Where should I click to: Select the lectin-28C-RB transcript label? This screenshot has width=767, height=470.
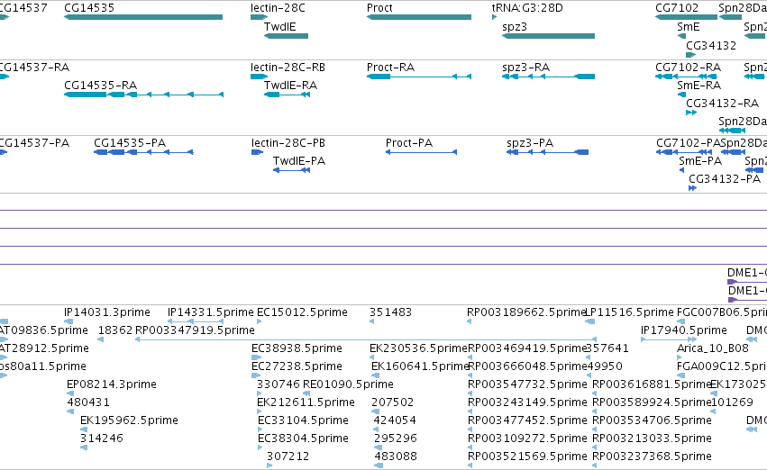pos(288,67)
